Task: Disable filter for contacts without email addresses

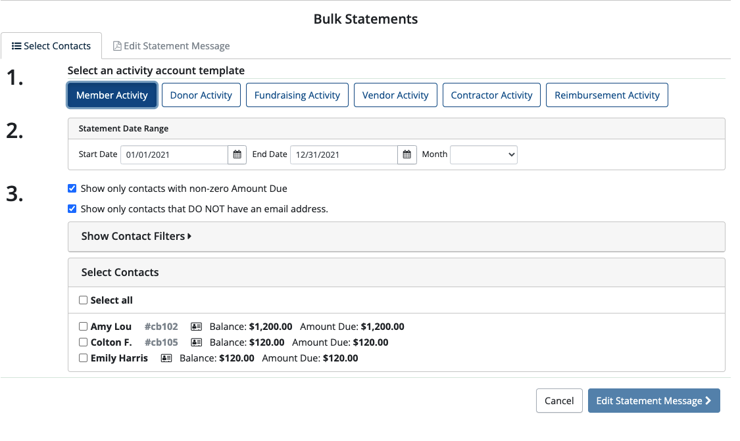Action: (72, 208)
